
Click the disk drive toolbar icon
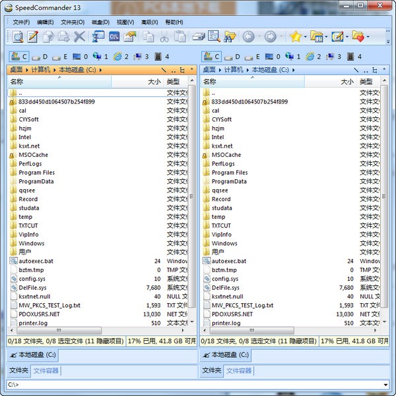tap(199, 37)
